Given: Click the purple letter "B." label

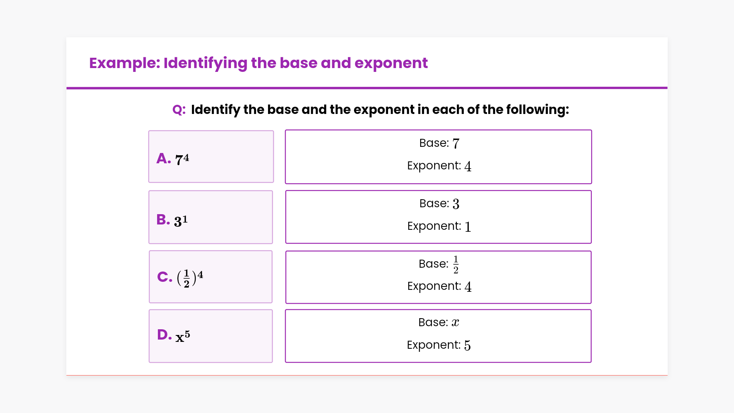Looking at the screenshot, I should 163,220.
